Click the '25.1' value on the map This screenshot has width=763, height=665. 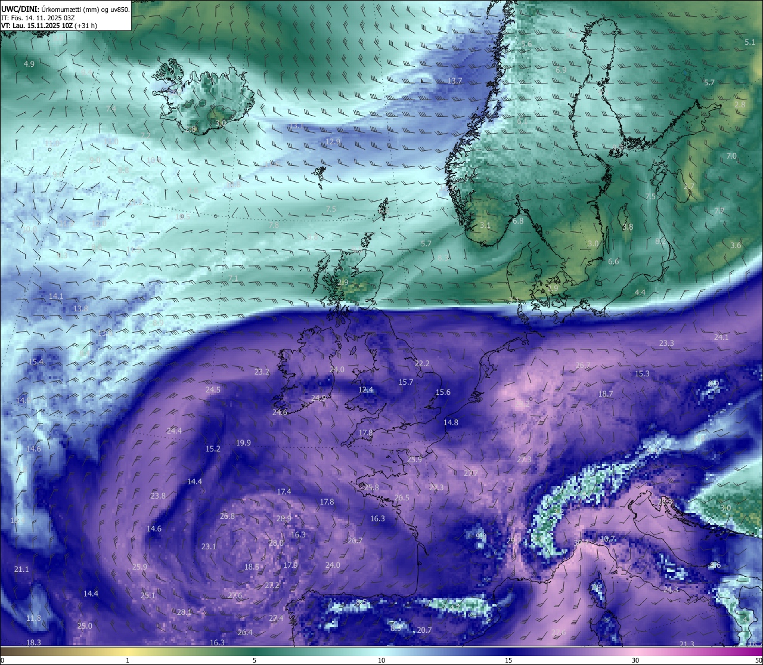(148, 595)
